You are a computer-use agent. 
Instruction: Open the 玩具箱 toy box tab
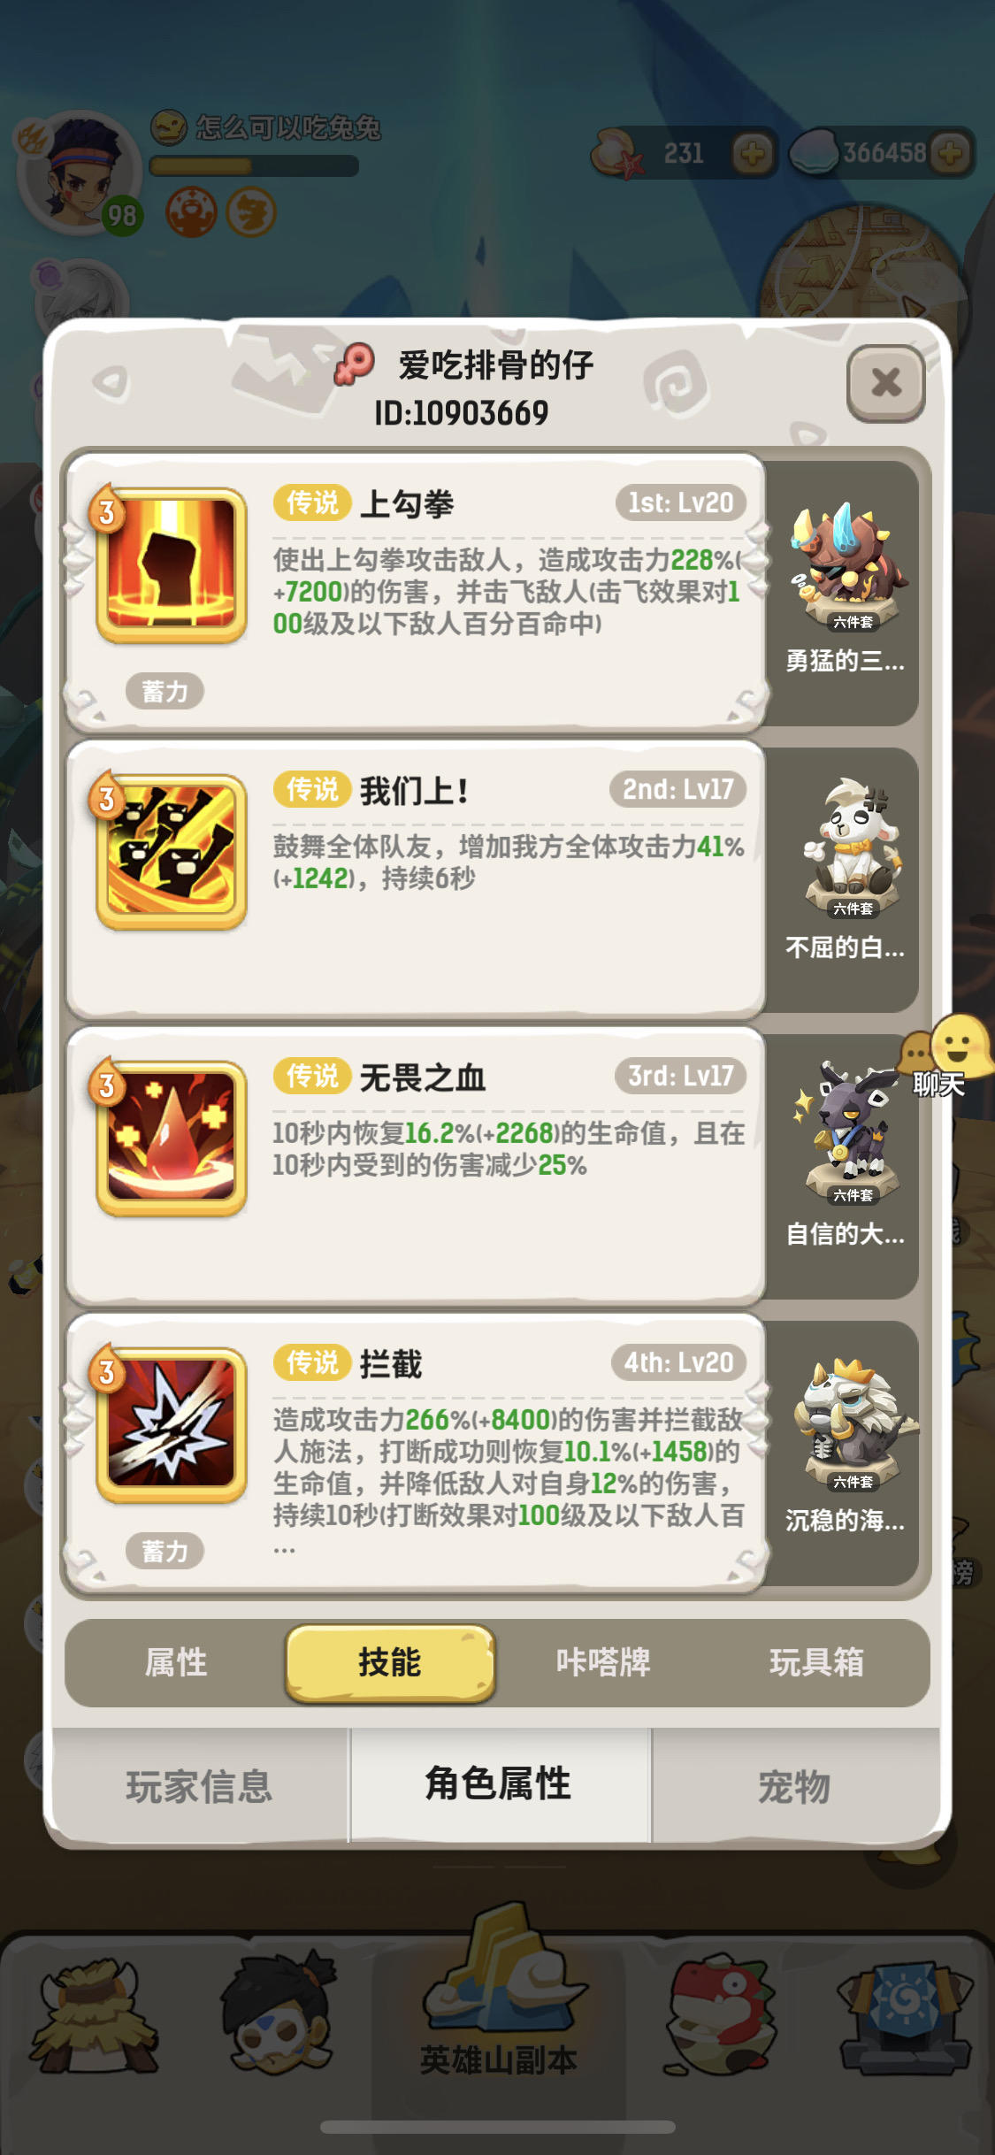click(816, 1663)
